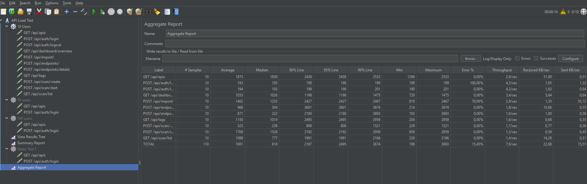This screenshot has width=587, height=184.
Task: Open Function Helper list icon
Action: pos(167,12)
